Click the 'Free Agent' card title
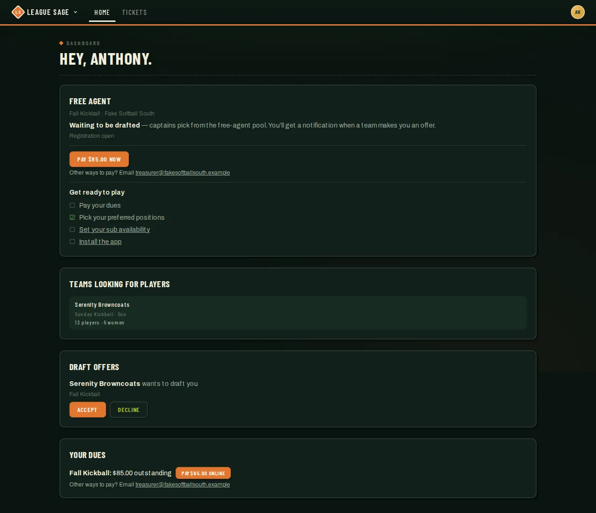This screenshot has width=596, height=513. [90, 101]
